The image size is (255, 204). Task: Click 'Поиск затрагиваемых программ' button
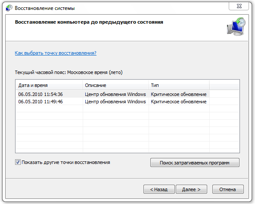click(x=195, y=163)
